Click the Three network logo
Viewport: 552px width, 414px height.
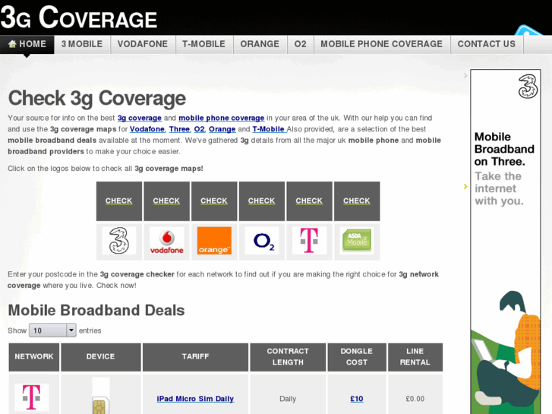pyautogui.click(x=119, y=241)
